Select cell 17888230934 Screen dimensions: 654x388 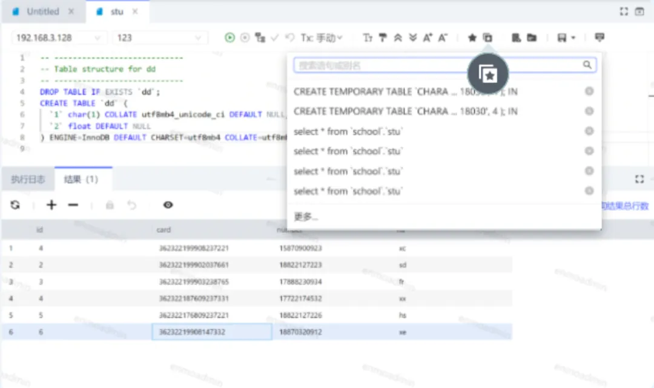click(301, 282)
